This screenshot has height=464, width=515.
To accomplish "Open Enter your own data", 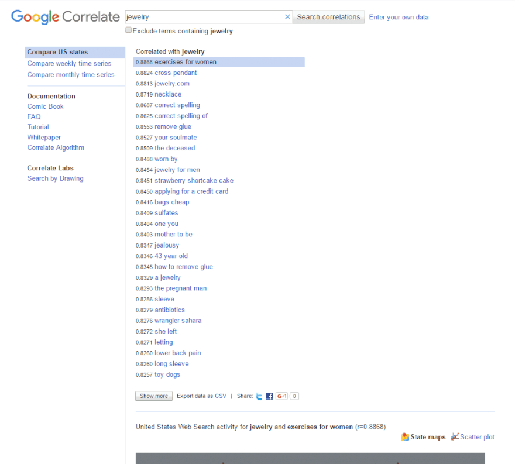I will click(399, 17).
